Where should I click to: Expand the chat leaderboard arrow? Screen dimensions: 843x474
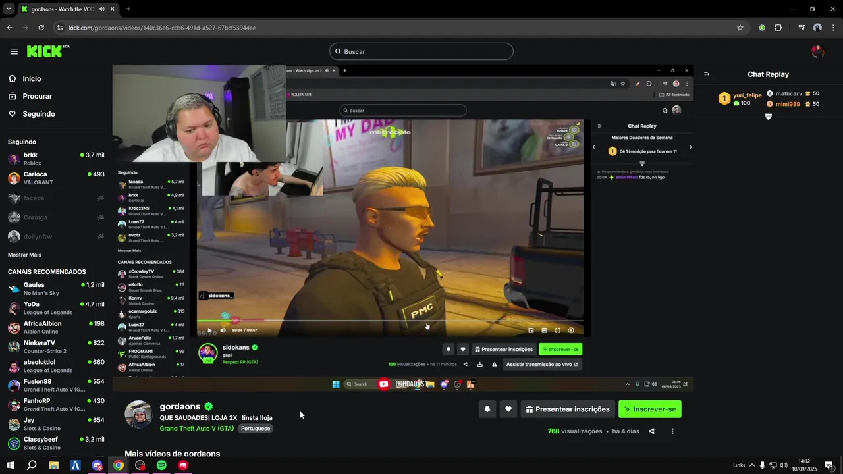tap(768, 117)
